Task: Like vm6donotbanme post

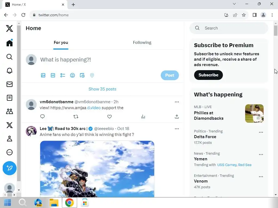Action: point(110,116)
